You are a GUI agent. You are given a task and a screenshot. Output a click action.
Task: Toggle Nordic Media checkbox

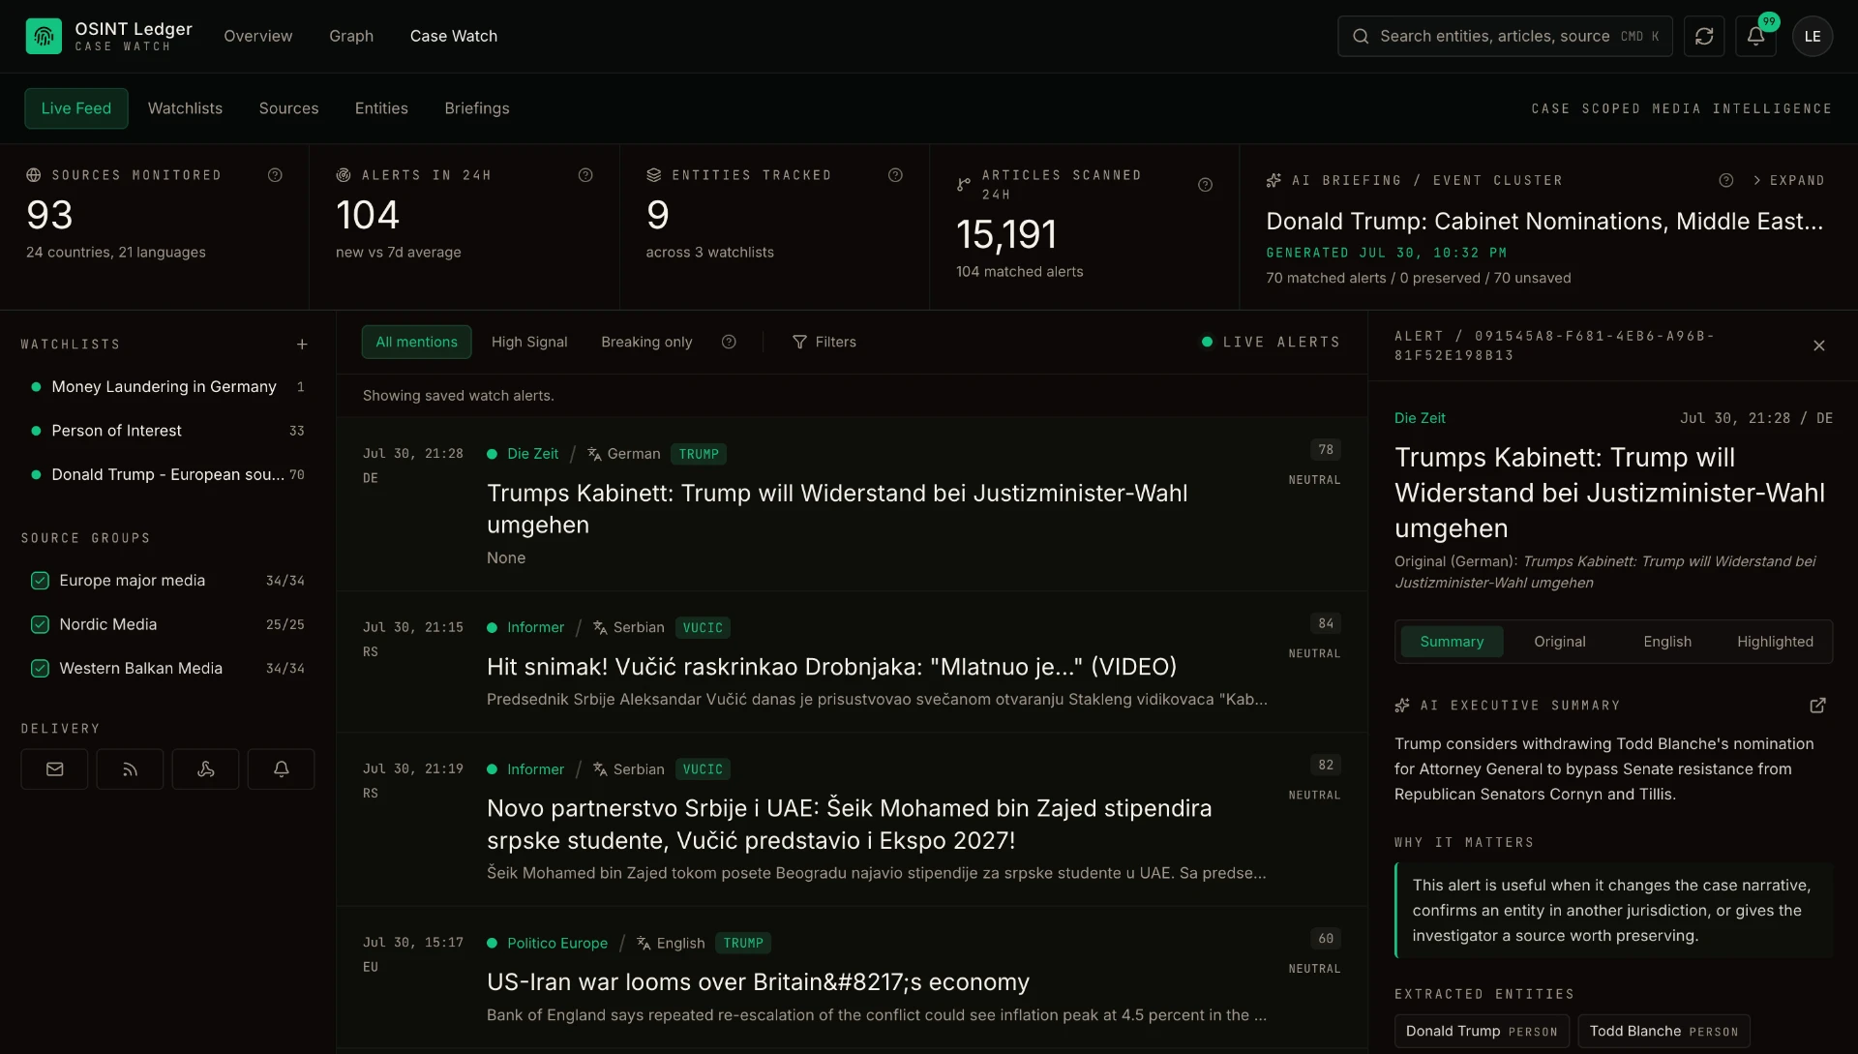(40, 624)
